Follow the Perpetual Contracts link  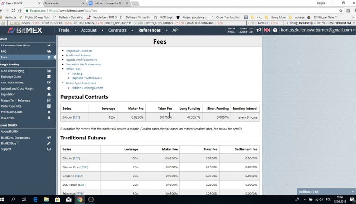[79, 51]
